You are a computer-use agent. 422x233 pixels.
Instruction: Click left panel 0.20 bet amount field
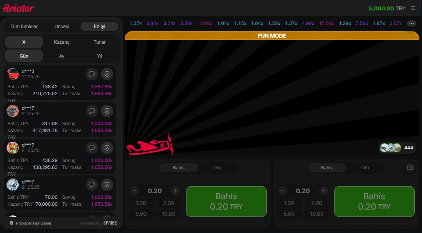click(155, 191)
